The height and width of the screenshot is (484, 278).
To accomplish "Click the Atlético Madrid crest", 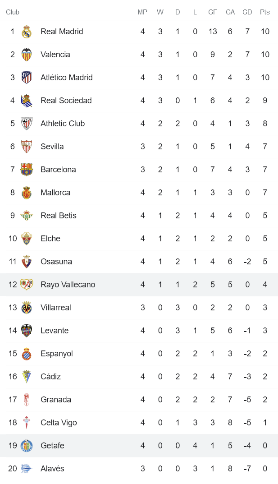I will (x=26, y=77).
